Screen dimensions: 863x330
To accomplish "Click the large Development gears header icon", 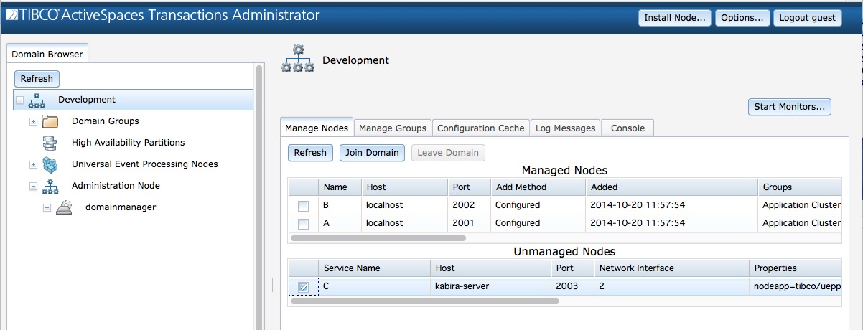I will click(298, 59).
